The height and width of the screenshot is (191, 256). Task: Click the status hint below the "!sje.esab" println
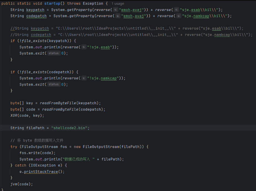(54, 53)
